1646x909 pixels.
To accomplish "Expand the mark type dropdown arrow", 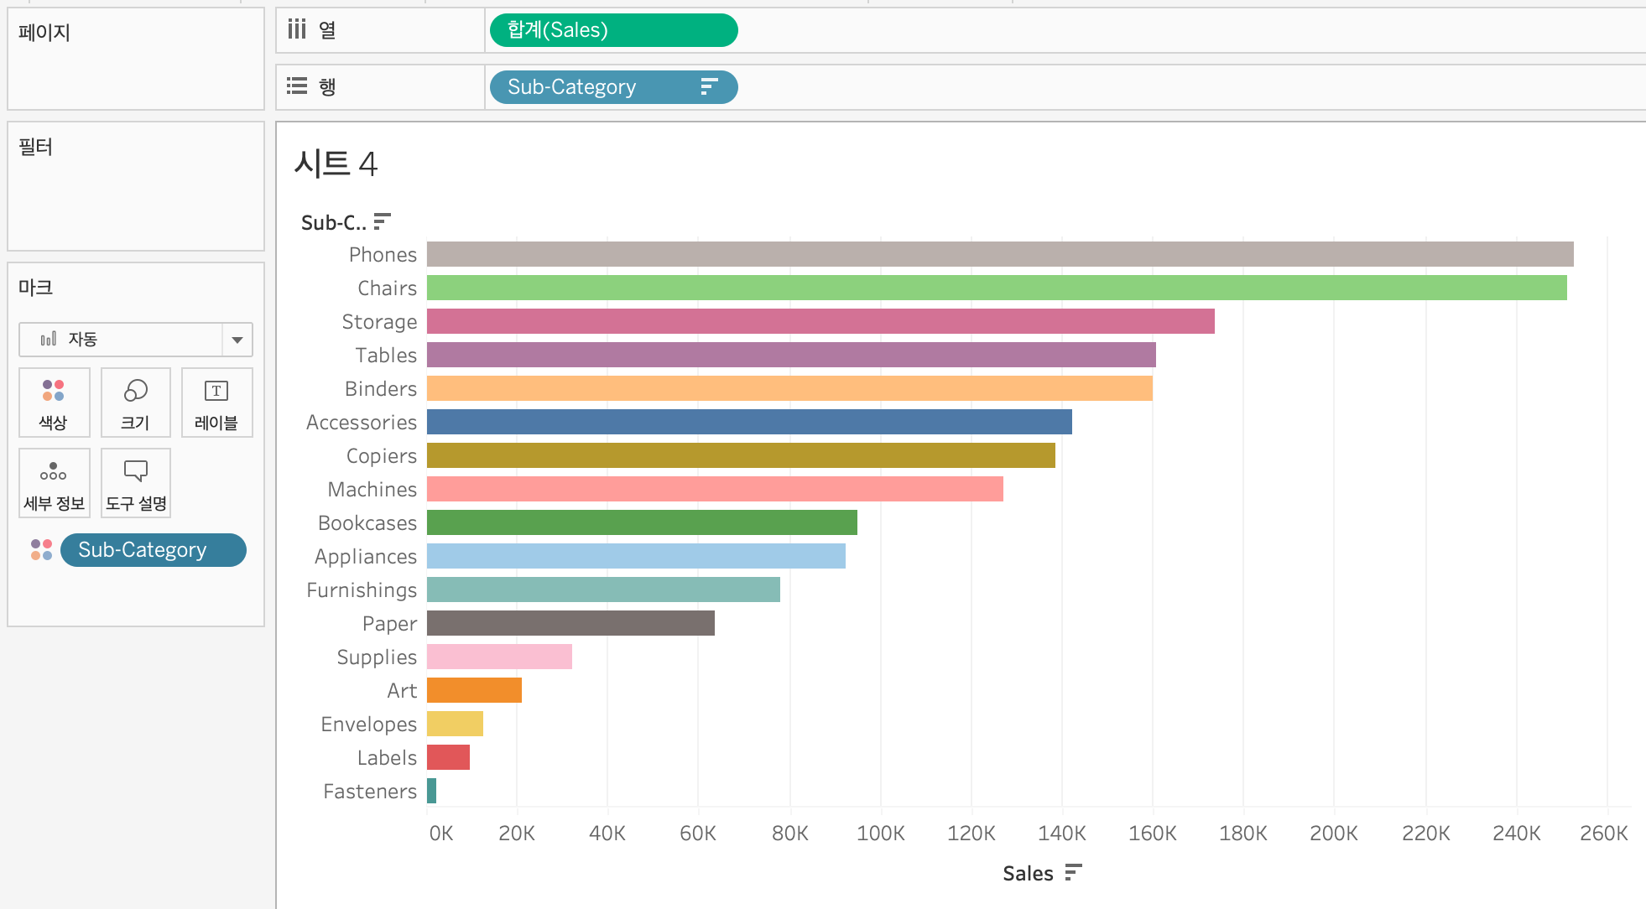I will (x=237, y=340).
